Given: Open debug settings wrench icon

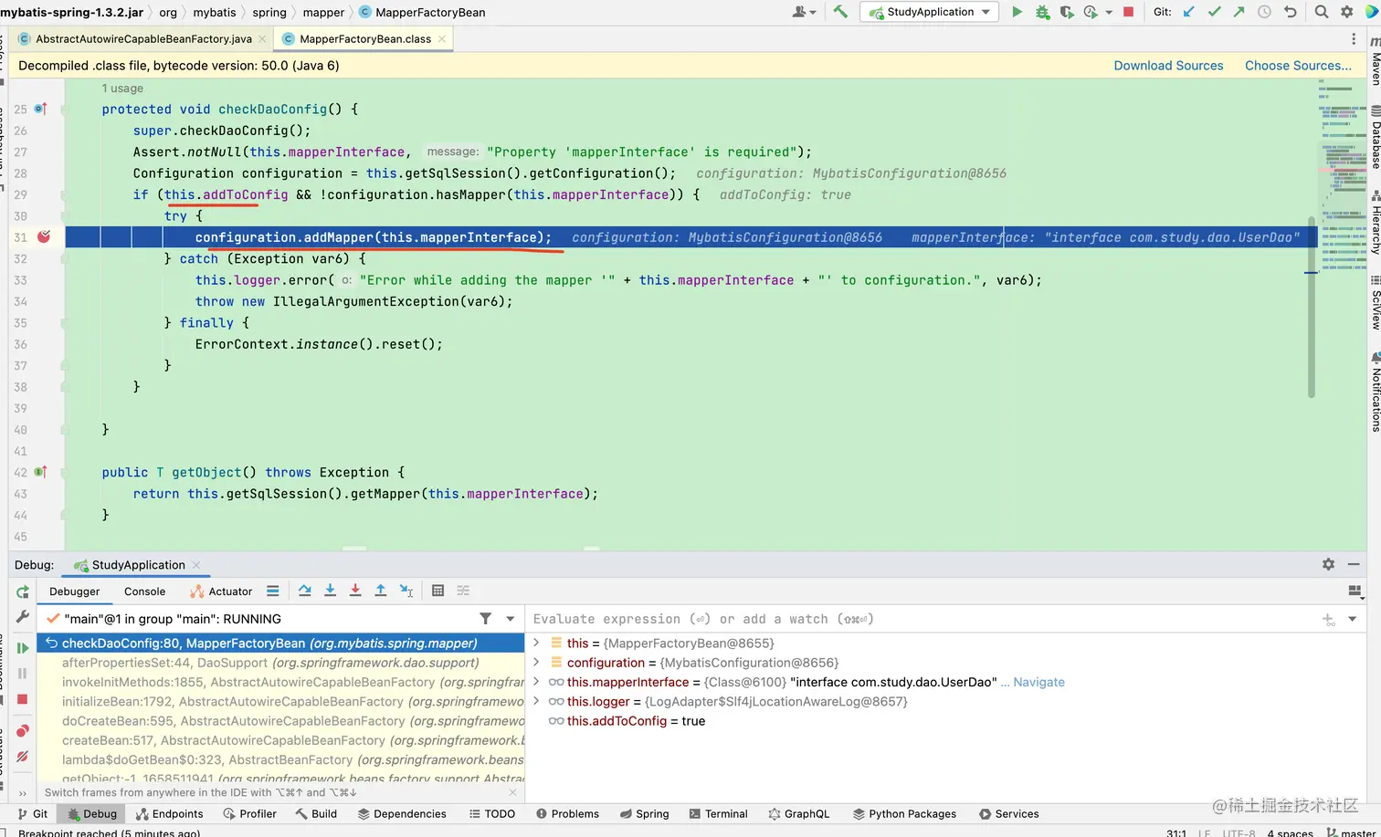Looking at the screenshot, I should tap(23, 617).
